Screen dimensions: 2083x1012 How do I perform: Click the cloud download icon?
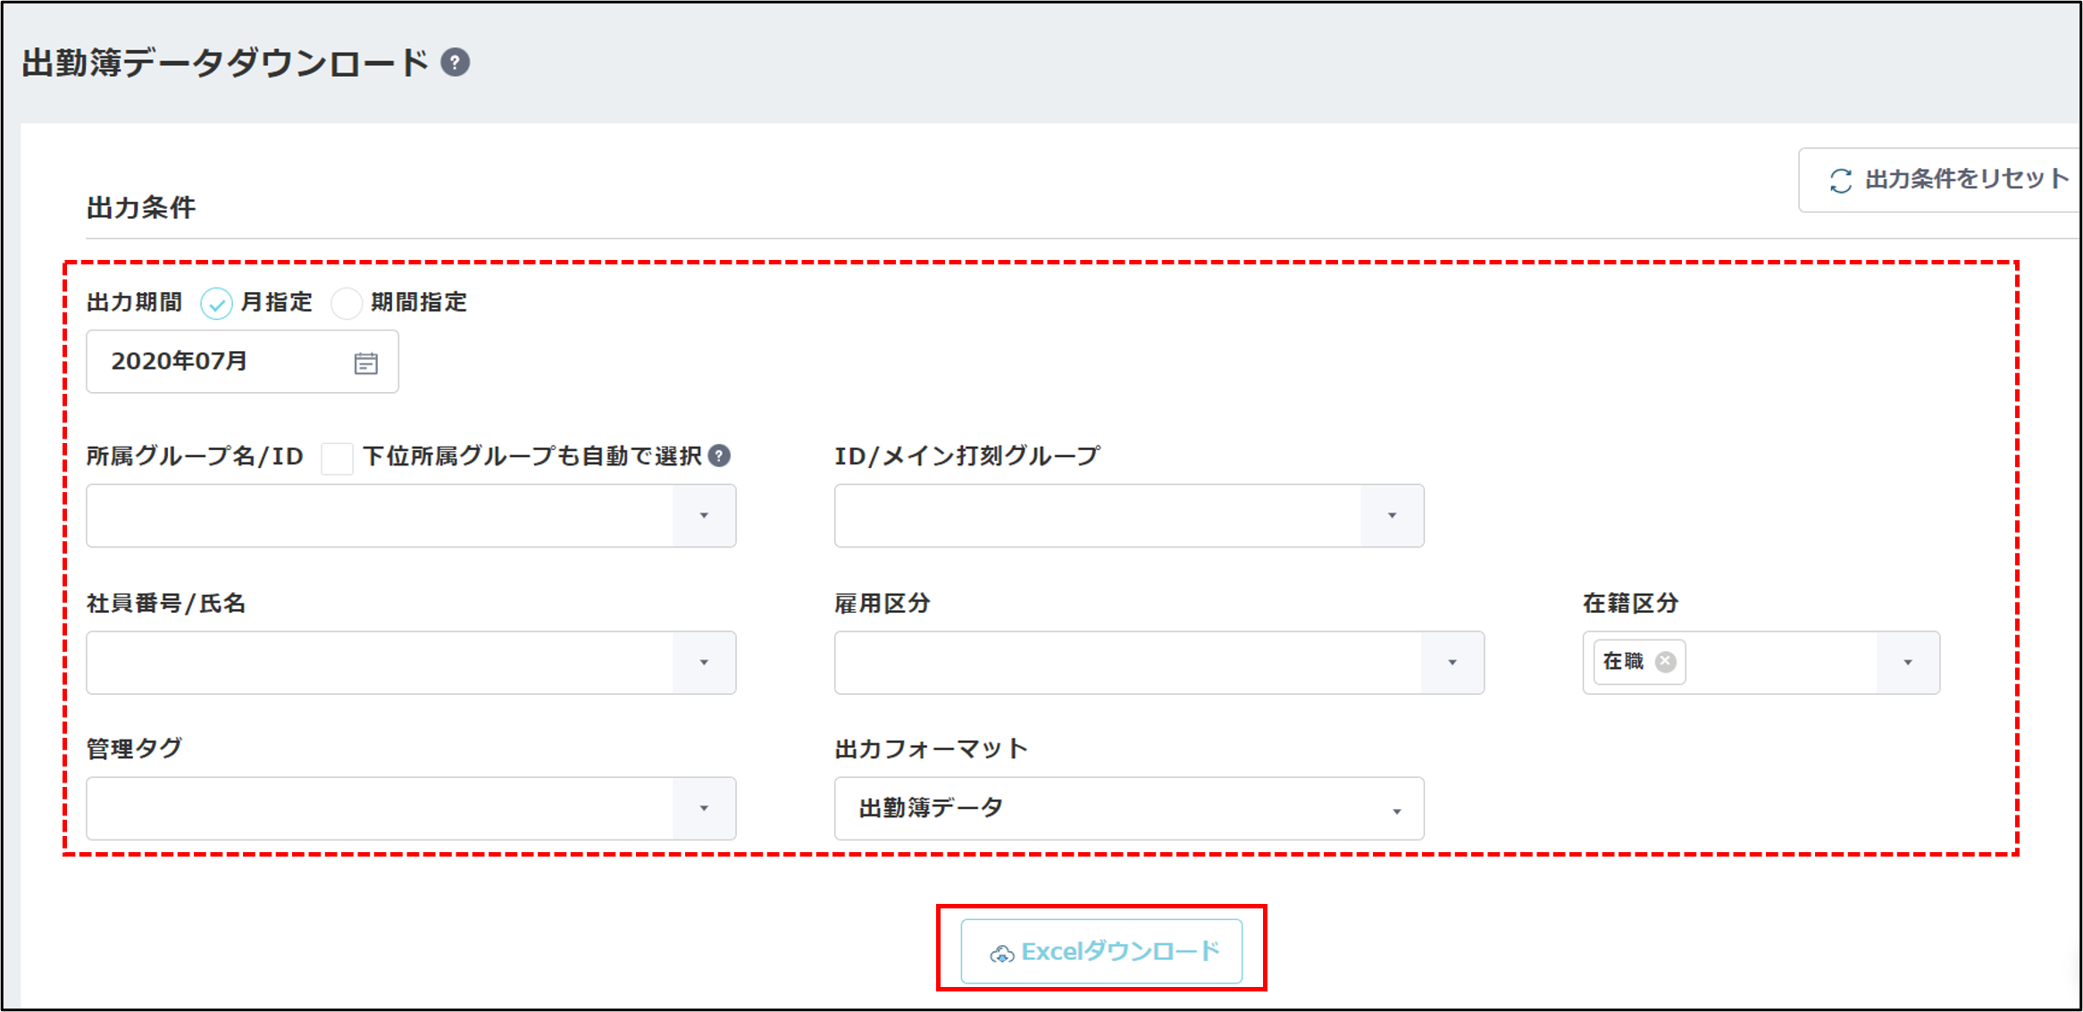(x=1001, y=954)
